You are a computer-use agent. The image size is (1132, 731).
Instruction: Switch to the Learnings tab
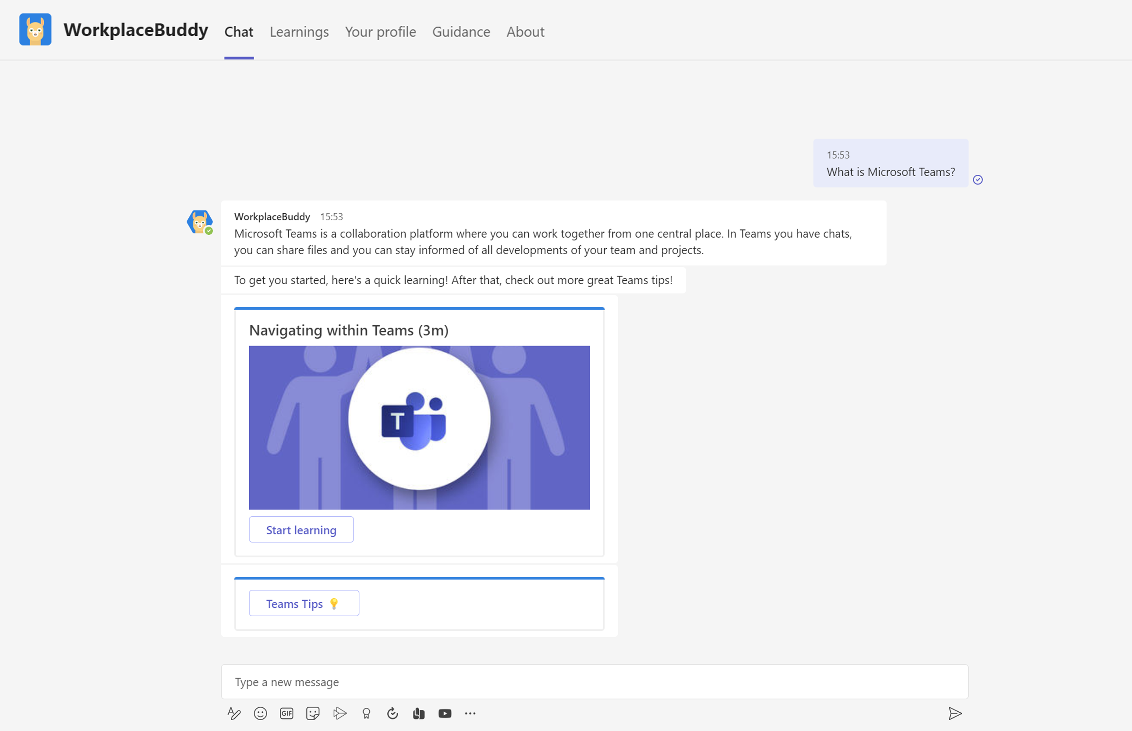point(299,32)
